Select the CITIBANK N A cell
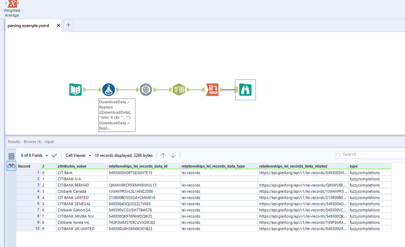 81,179
